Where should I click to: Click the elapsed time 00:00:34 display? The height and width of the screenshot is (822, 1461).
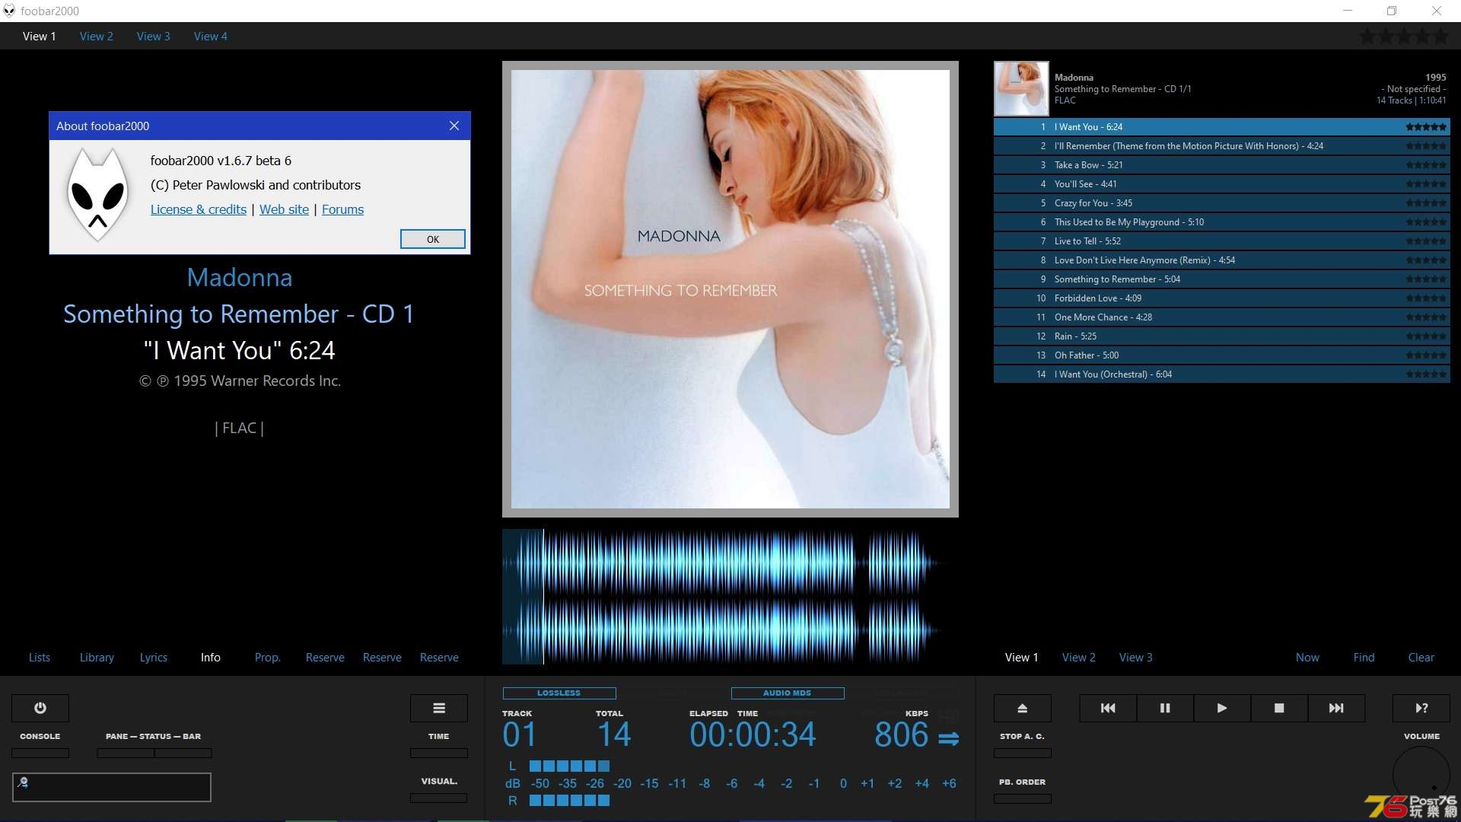click(x=753, y=734)
